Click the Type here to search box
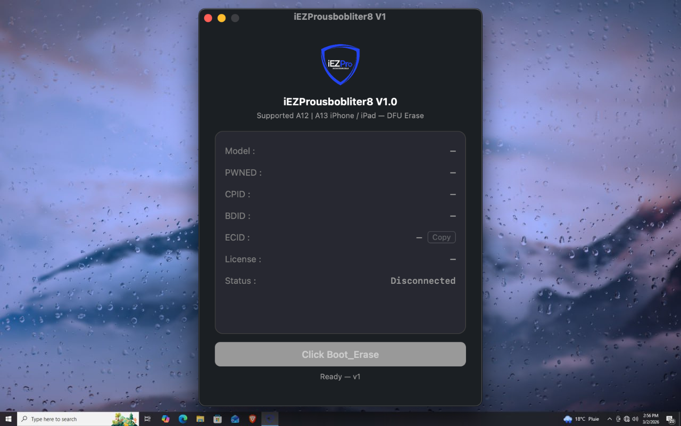 [x=78, y=419]
